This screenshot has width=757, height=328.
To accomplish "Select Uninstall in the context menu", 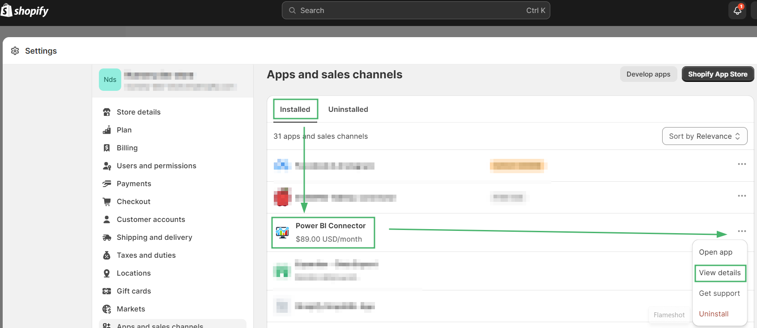I will point(714,314).
